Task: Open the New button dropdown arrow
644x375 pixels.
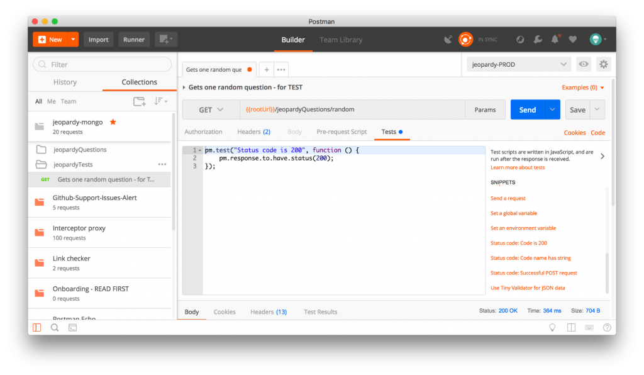Action: click(x=73, y=40)
